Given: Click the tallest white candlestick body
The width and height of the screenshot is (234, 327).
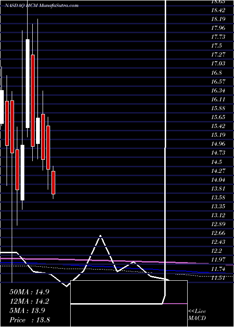Looking at the screenshot, I should tap(28, 84).
